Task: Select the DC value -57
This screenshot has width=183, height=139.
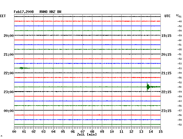Action: point(180,110)
